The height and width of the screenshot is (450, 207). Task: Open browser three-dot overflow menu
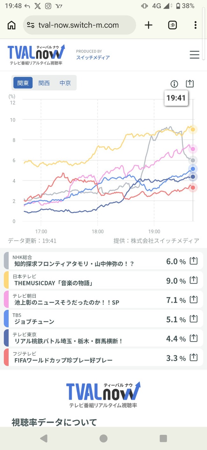pyautogui.click(x=195, y=25)
